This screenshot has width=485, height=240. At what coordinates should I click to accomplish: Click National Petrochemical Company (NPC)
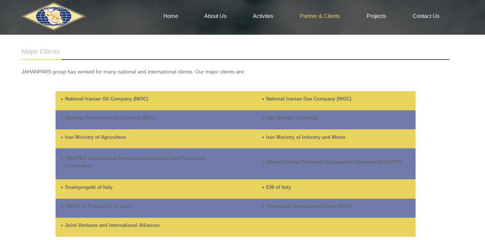[110, 118]
